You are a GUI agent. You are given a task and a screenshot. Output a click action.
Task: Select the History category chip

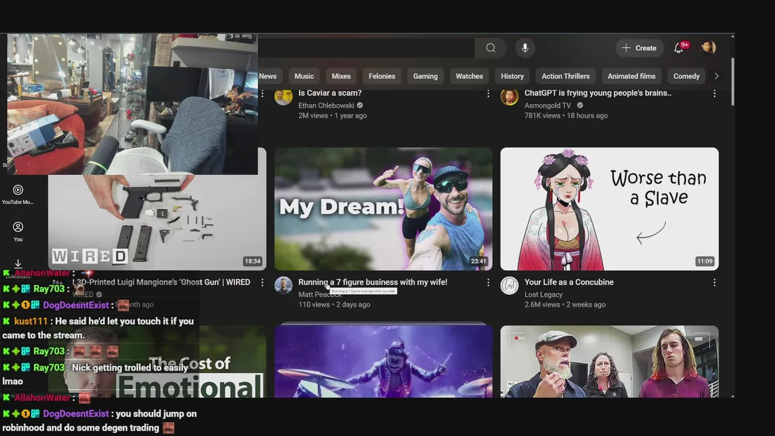512,76
